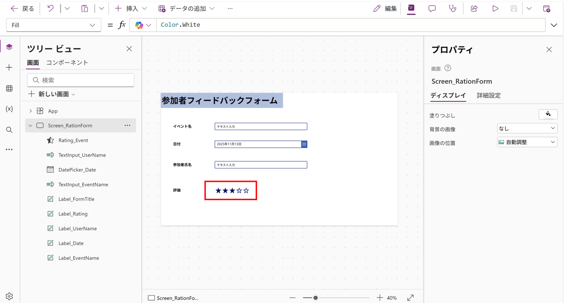Screen dimensions: 564x303
Task: Open the 塗りつぶし color picker
Action: 548,114
